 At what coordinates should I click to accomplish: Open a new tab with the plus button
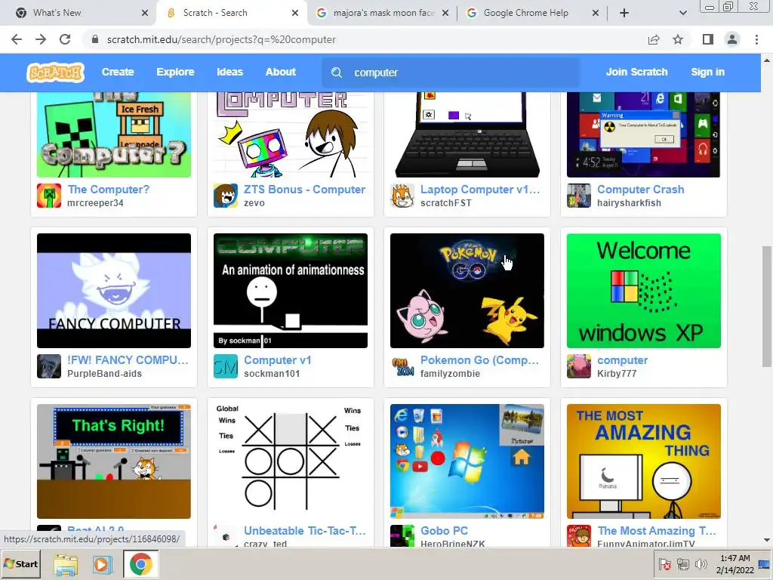(x=624, y=13)
